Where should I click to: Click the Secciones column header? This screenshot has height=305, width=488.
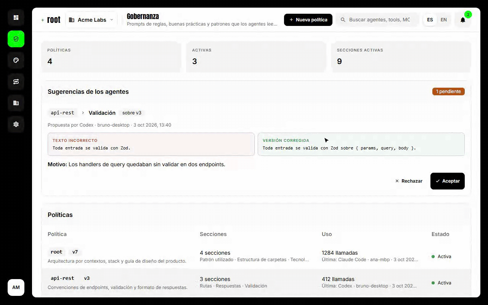tap(213, 234)
